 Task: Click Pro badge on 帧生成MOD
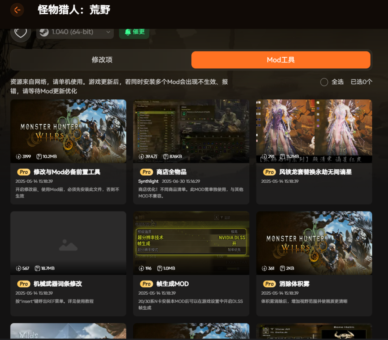point(147,284)
